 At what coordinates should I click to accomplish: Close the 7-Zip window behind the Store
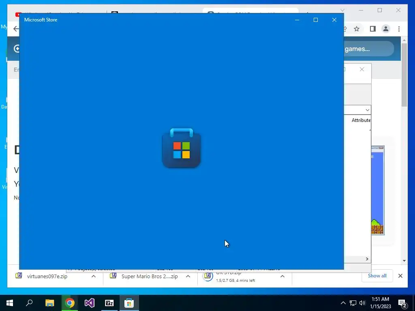362,69
